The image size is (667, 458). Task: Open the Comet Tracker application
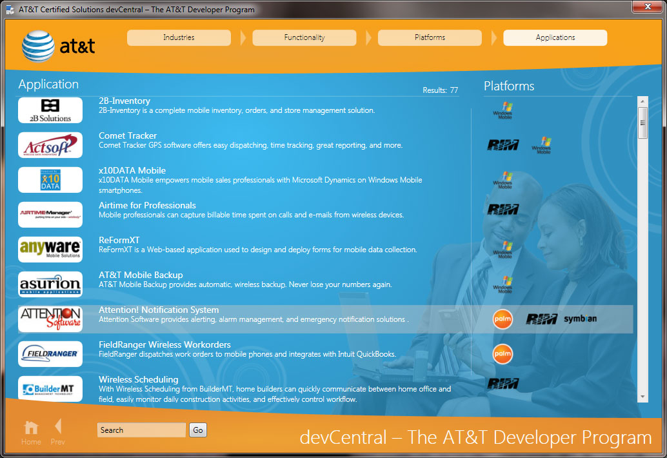click(x=128, y=135)
